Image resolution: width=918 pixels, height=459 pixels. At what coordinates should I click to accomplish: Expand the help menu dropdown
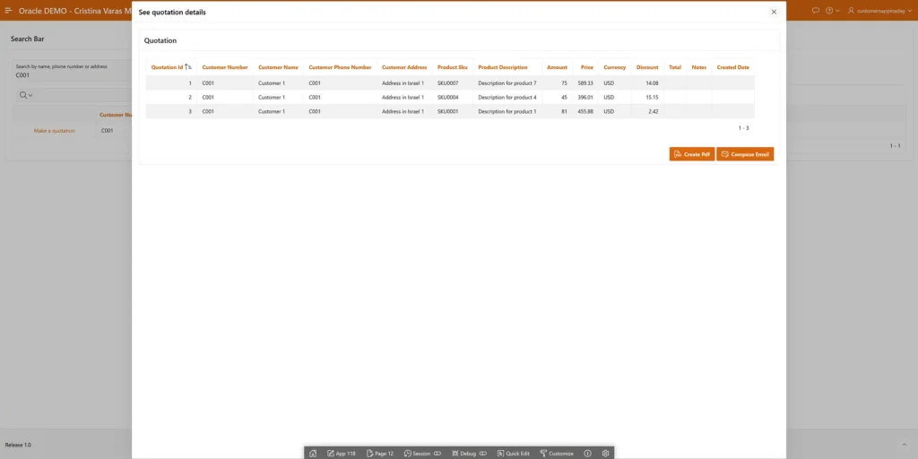832,11
